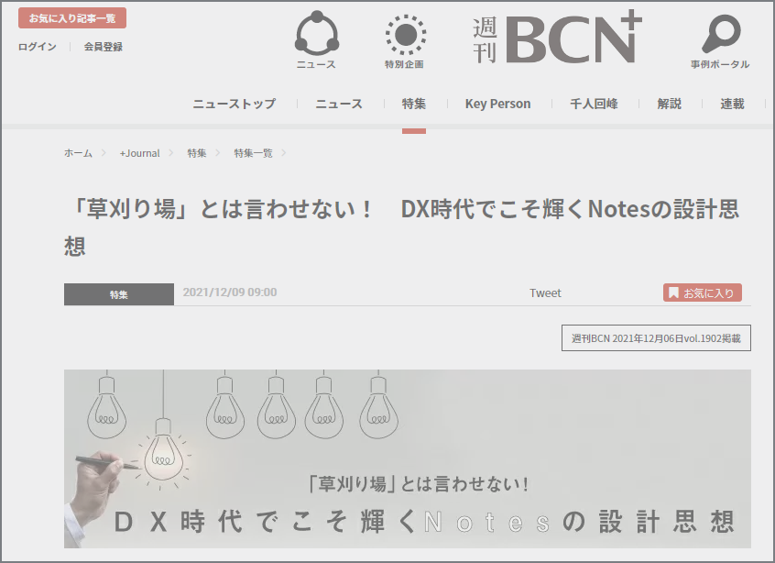
Task: Click the 週刊BCN+ logo
Action: click(557, 39)
